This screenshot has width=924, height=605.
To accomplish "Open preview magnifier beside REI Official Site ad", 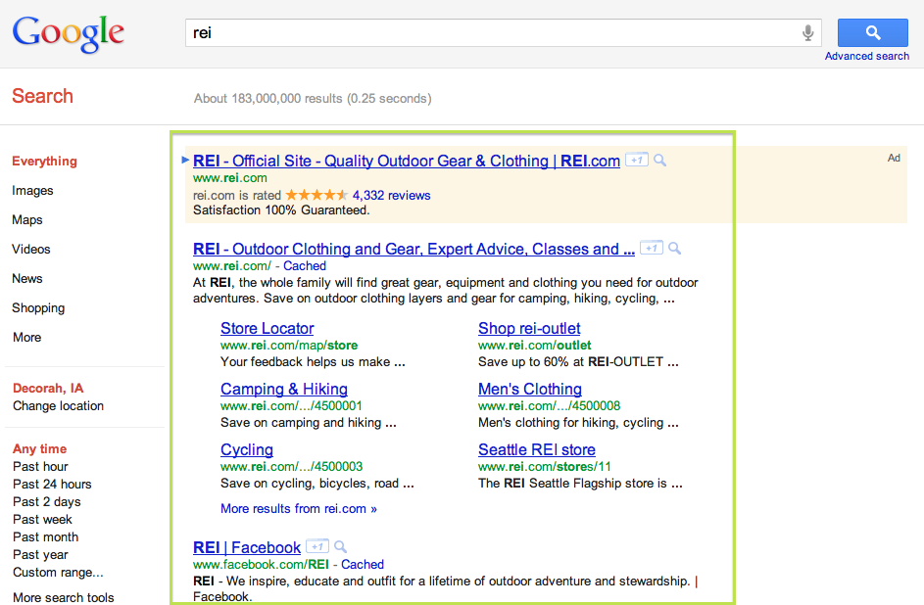I will click(x=660, y=161).
